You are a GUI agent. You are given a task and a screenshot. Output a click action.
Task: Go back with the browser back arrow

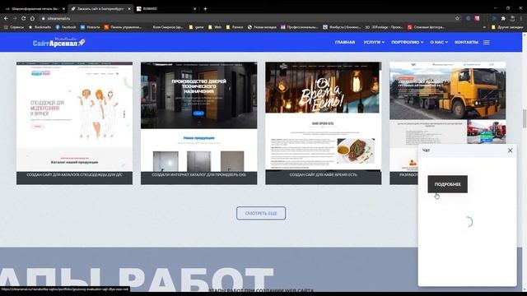pyautogui.click(x=6, y=18)
